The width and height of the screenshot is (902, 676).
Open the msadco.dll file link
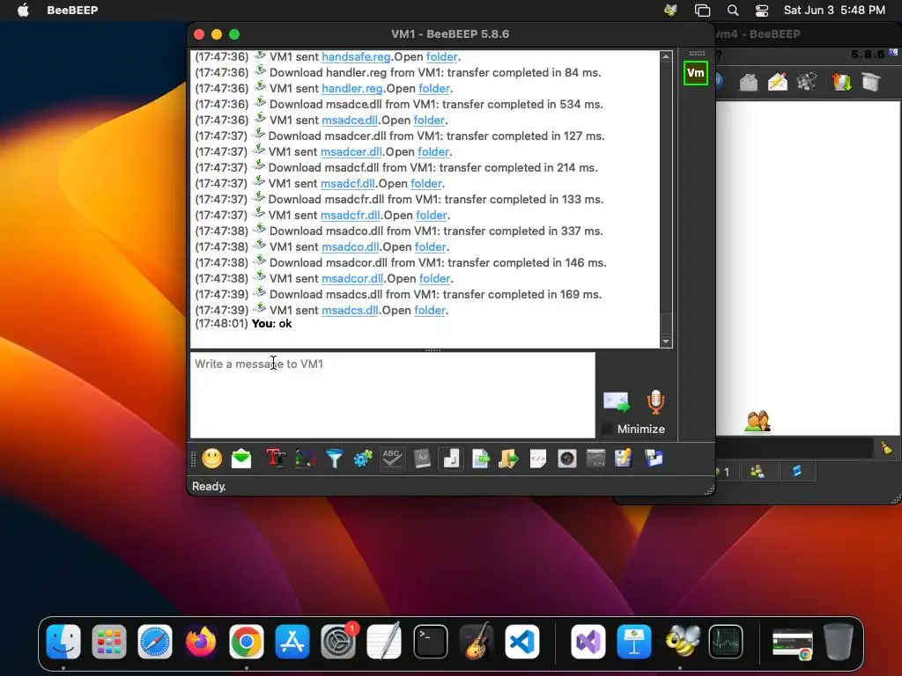(x=351, y=246)
